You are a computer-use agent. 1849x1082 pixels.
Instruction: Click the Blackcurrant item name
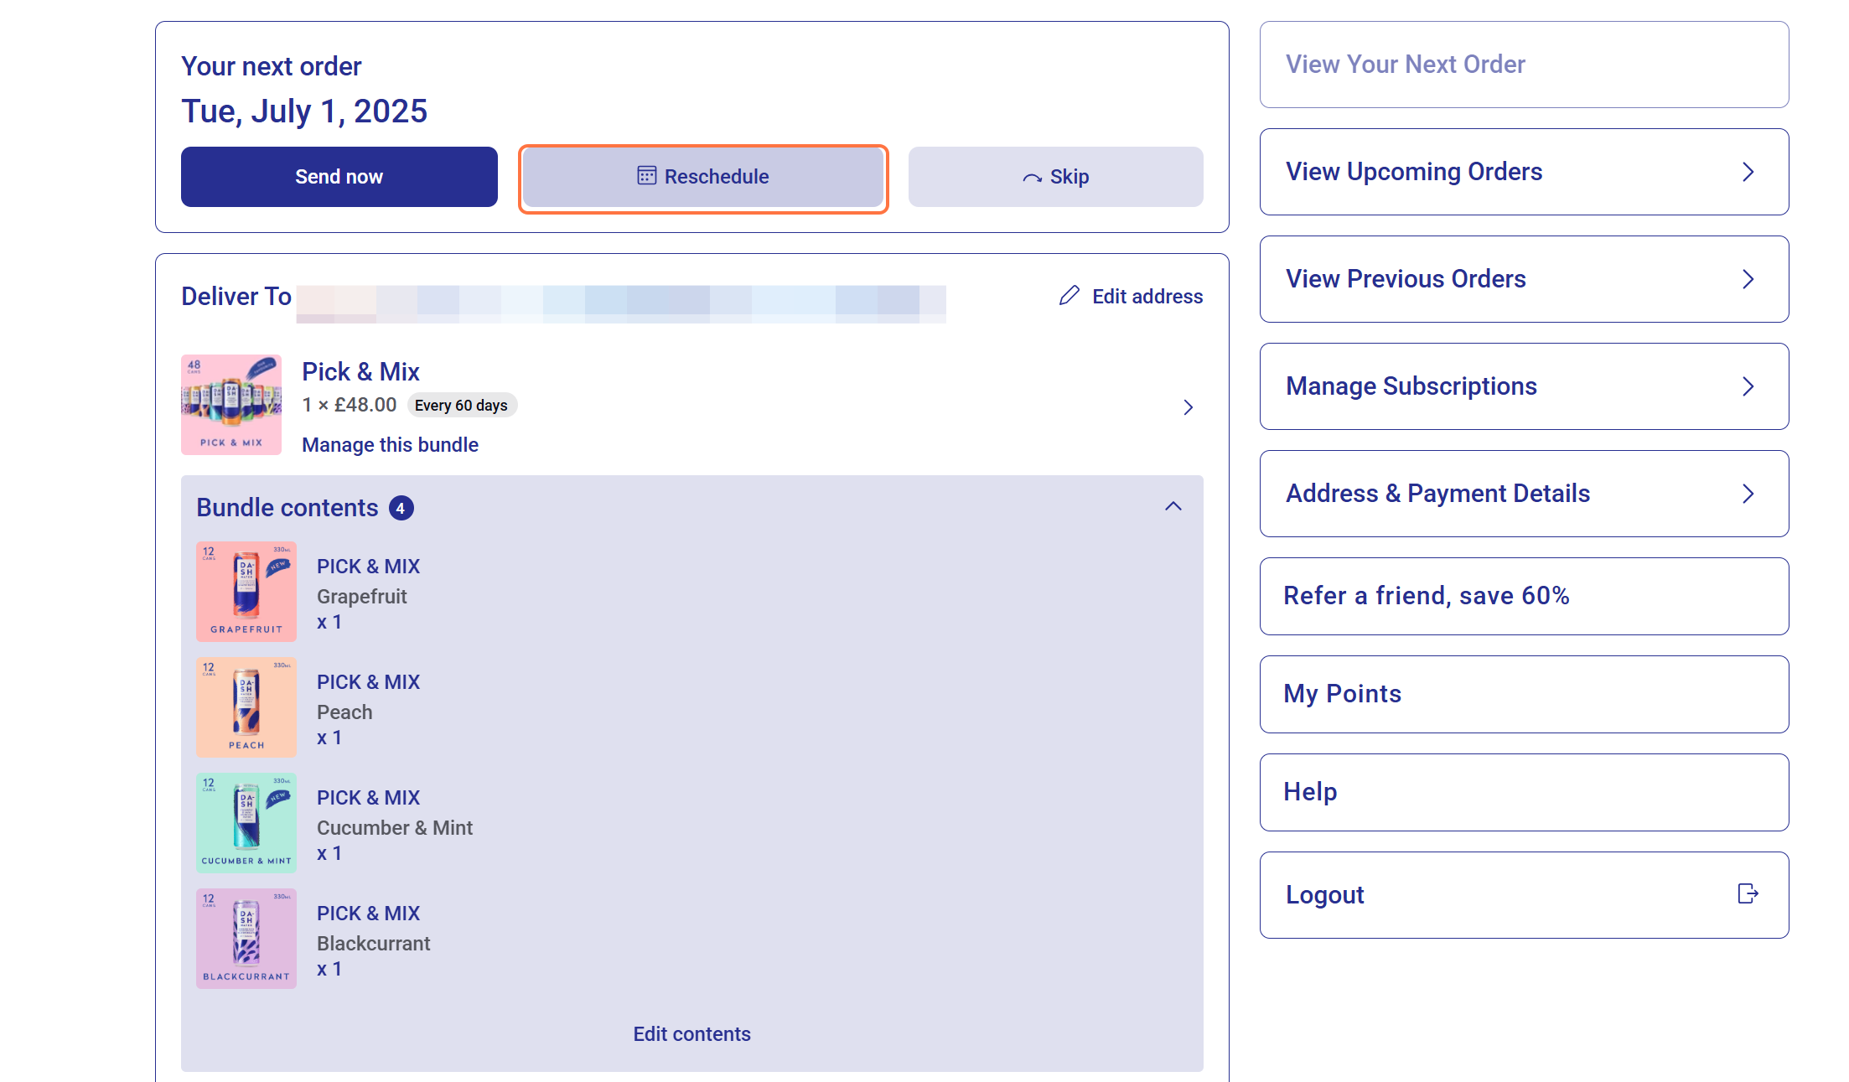(373, 944)
